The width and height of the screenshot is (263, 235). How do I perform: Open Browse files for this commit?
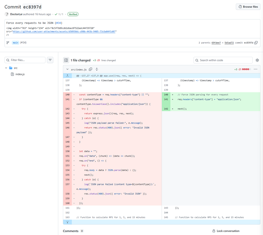(x=248, y=7)
